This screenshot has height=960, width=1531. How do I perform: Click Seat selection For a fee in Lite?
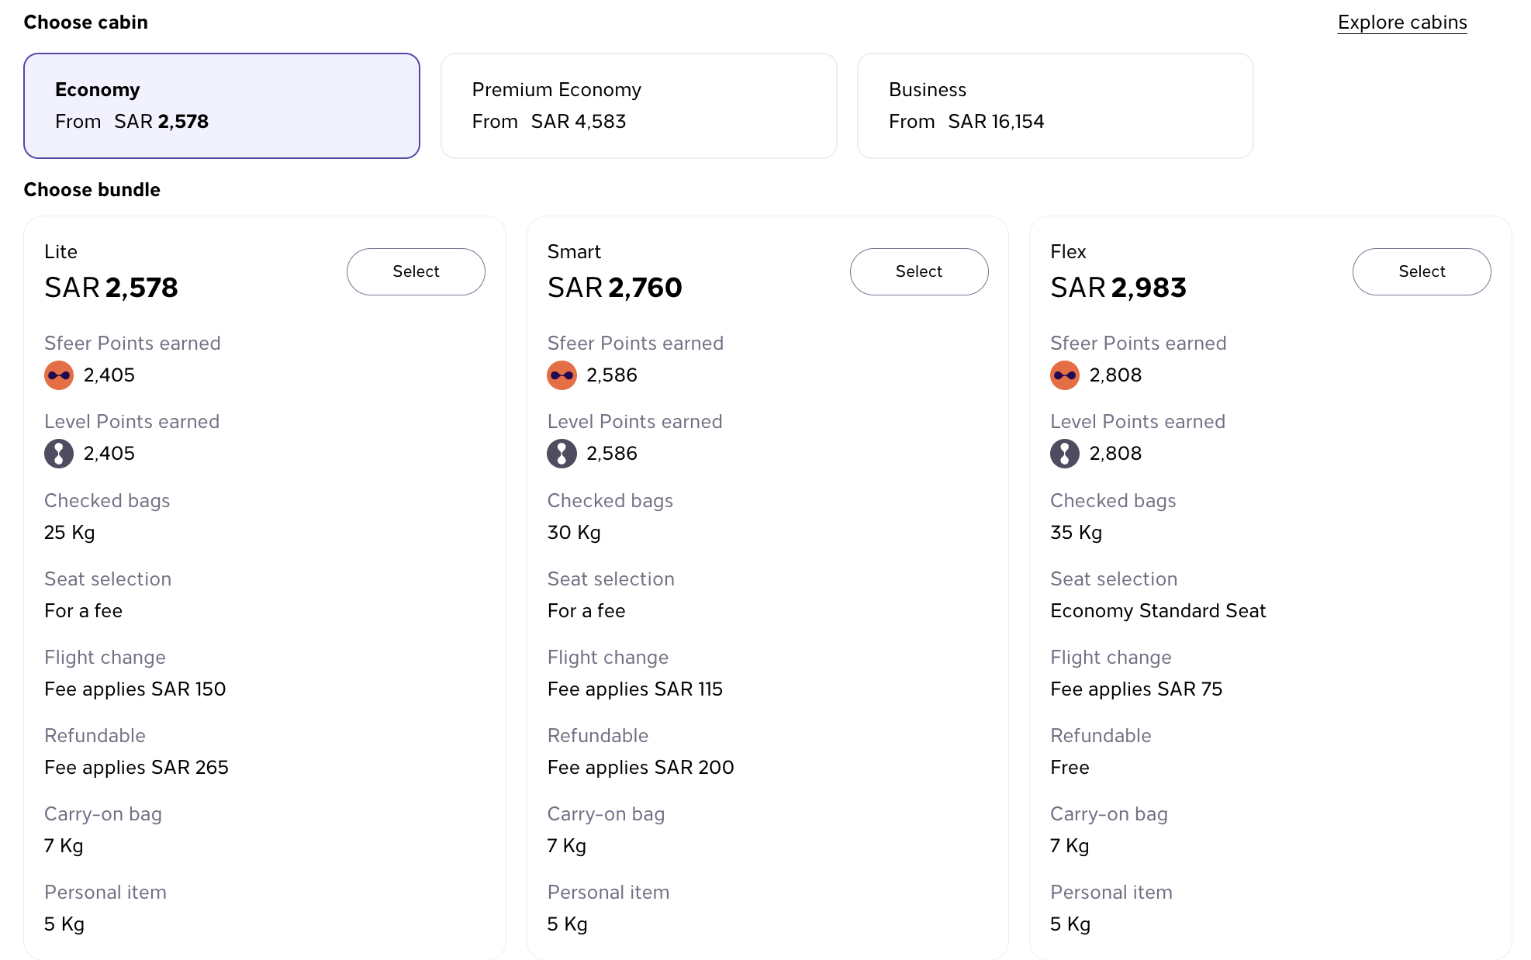84,611
